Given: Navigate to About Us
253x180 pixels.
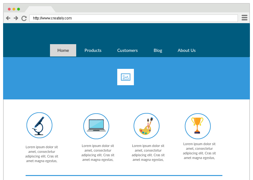Looking at the screenshot, I should tap(186, 50).
